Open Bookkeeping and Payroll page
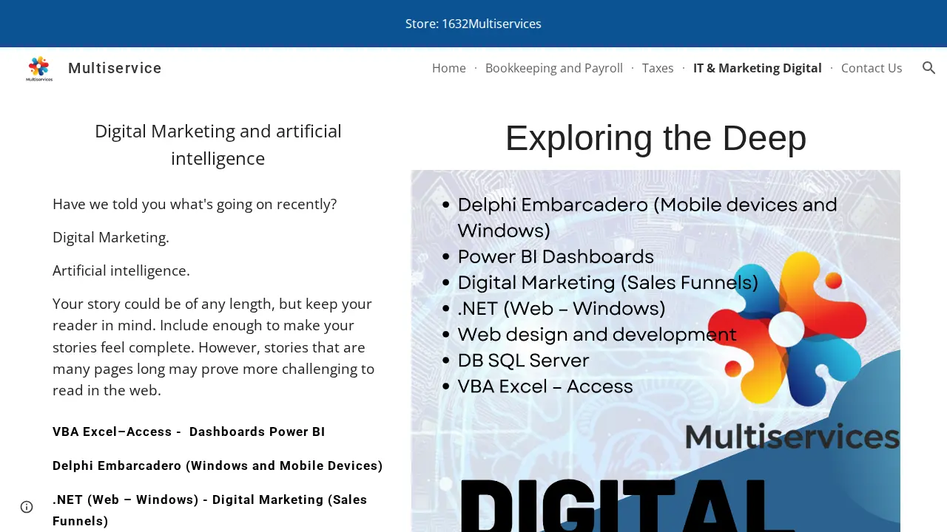This screenshot has width=947, height=532. pos(554,68)
